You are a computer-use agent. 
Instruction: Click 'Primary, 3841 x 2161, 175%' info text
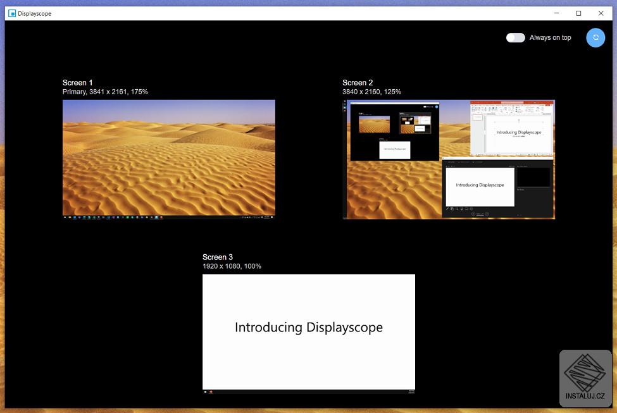tap(105, 92)
